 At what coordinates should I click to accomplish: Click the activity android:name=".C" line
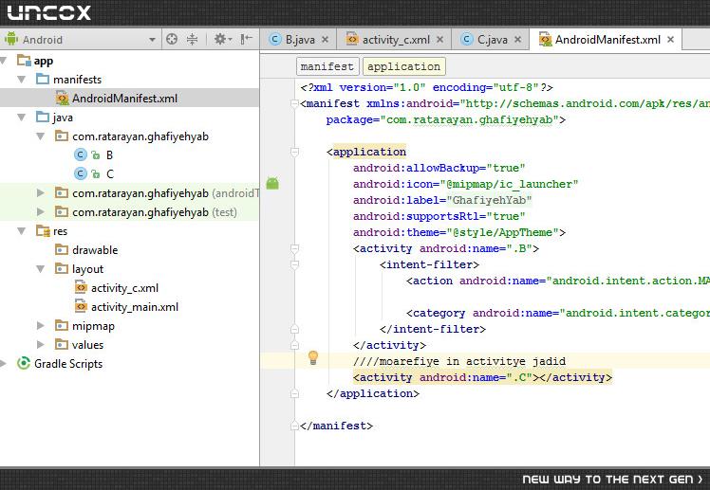pyautogui.click(x=482, y=377)
